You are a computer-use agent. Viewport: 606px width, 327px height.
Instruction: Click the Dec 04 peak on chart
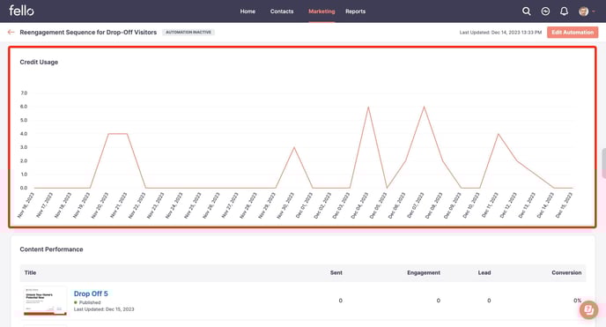[368, 107]
